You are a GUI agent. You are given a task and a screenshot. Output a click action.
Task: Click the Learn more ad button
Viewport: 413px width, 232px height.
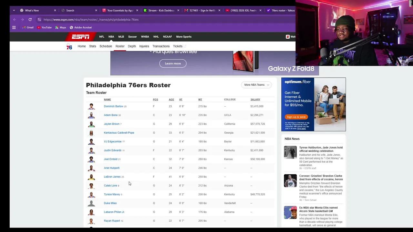point(173,63)
